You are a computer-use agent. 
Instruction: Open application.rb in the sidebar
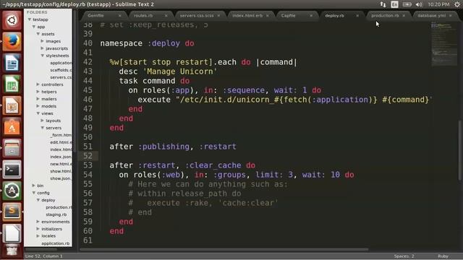56,243
